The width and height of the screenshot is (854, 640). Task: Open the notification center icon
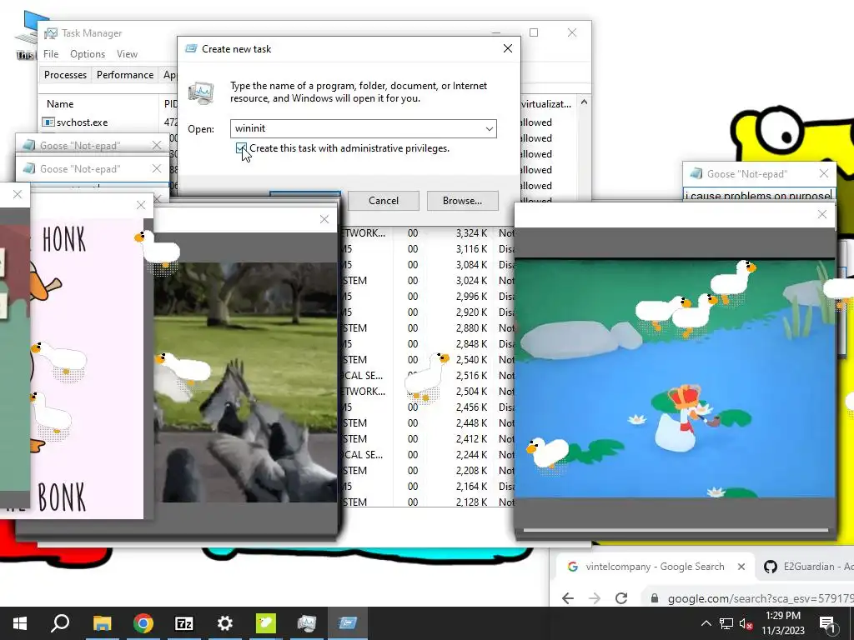pos(827,623)
